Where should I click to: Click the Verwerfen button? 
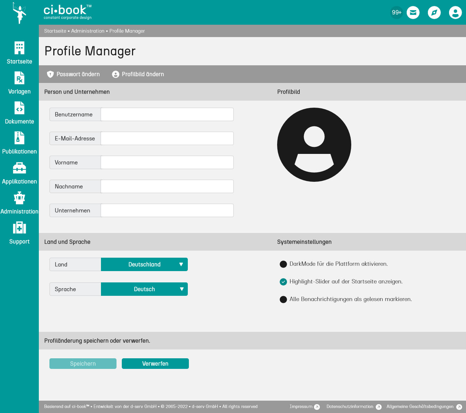pos(155,364)
